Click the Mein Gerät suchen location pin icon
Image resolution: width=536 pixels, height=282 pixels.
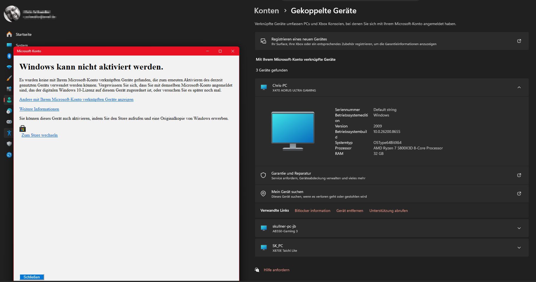point(263,194)
